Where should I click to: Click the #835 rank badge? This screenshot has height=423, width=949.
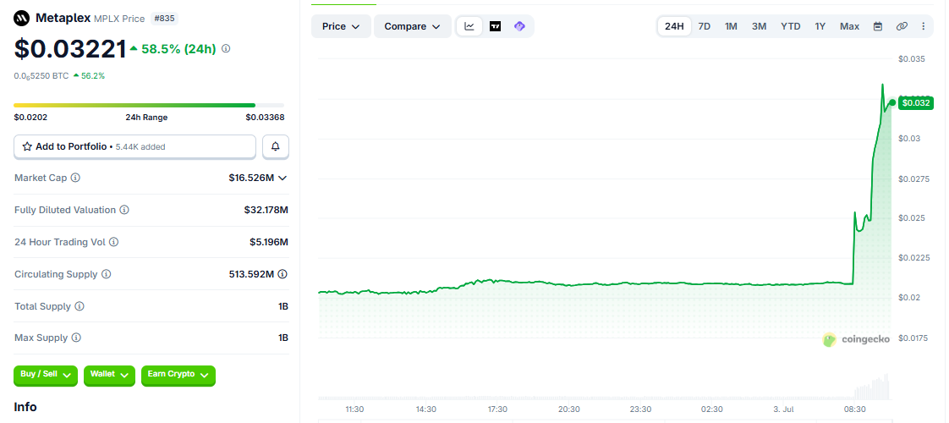tap(163, 19)
